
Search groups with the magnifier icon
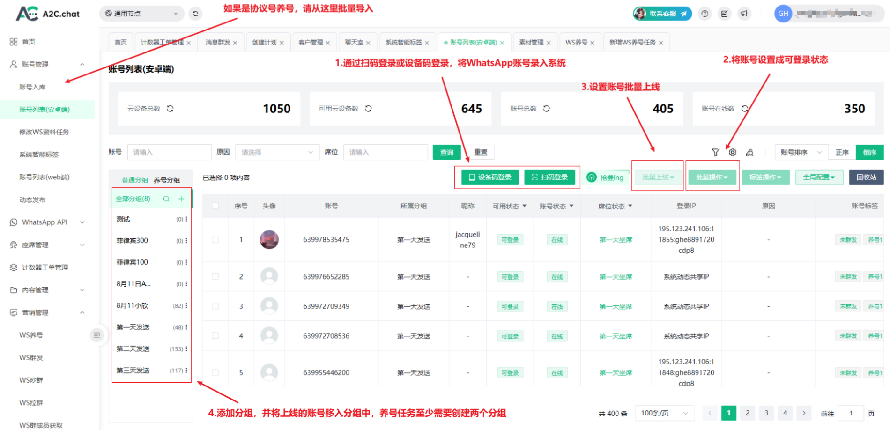(166, 199)
